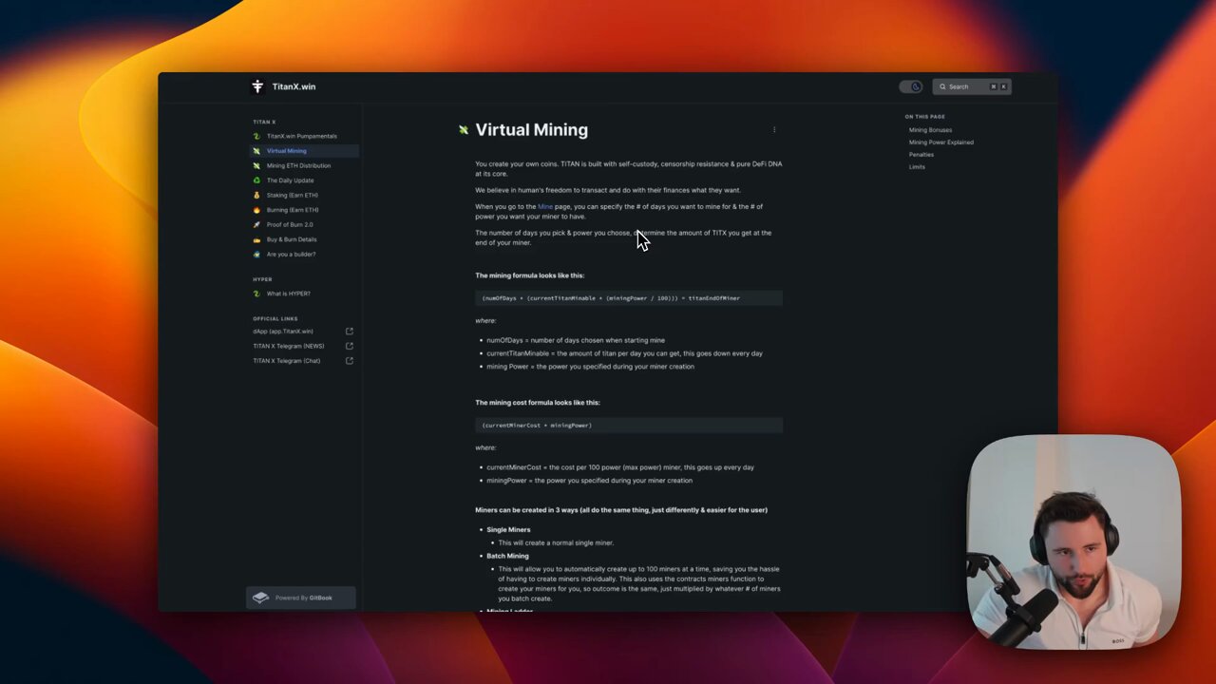The width and height of the screenshot is (1216, 684).
Task: Select Virtual Mining in the sidebar
Action: tap(304, 151)
